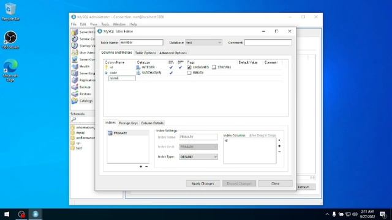Screen dimensions: 392x220
Task: Switch to Foreign Keys sub-tab
Action: (x=129, y=123)
